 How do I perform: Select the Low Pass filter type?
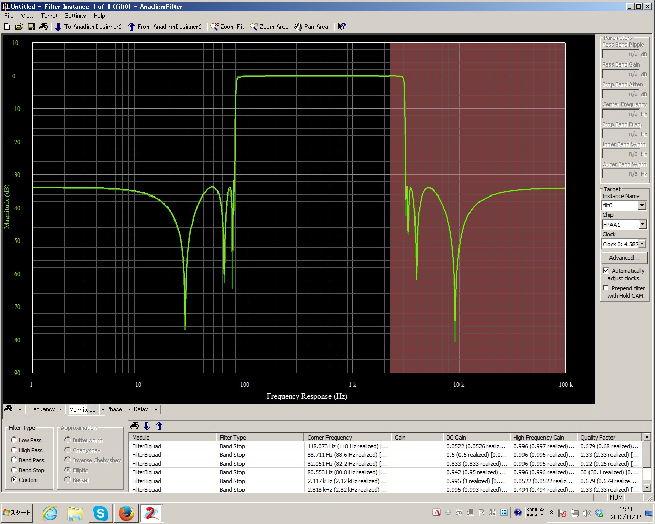pyautogui.click(x=14, y=440)
